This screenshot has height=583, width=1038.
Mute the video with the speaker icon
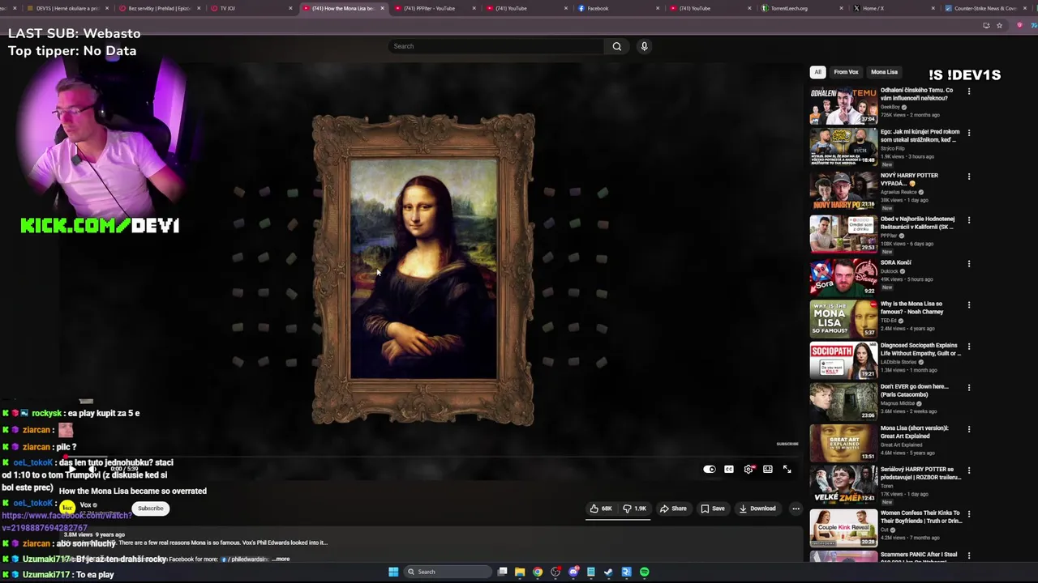pos(92,469)
